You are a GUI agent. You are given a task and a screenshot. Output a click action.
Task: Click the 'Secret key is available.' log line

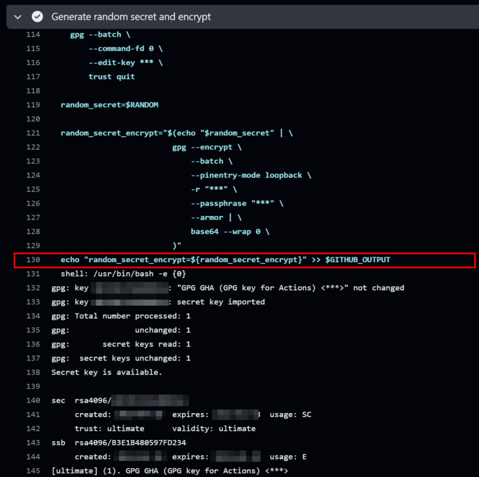(107, 372)
